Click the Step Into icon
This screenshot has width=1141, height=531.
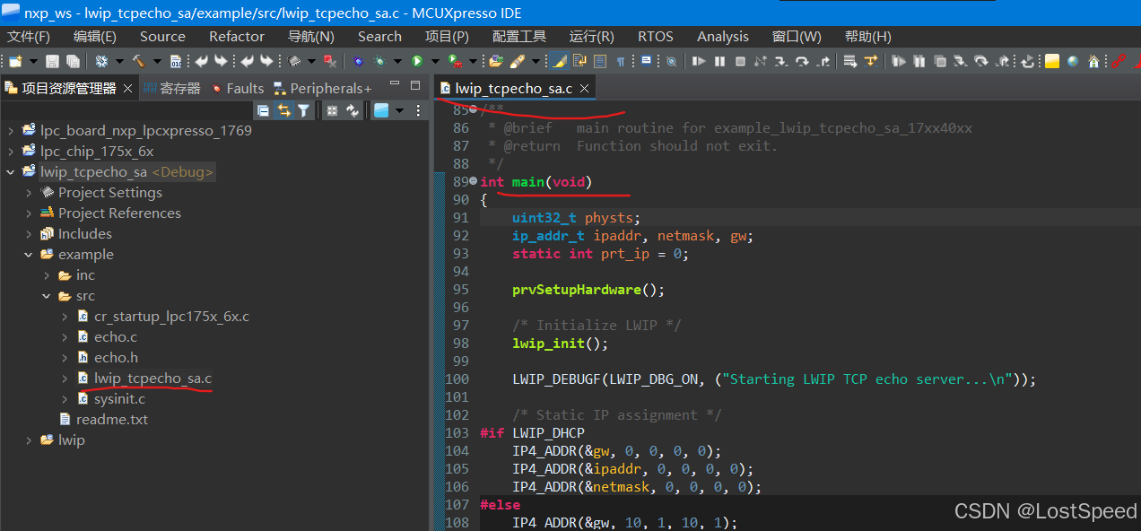coord(781,61)
